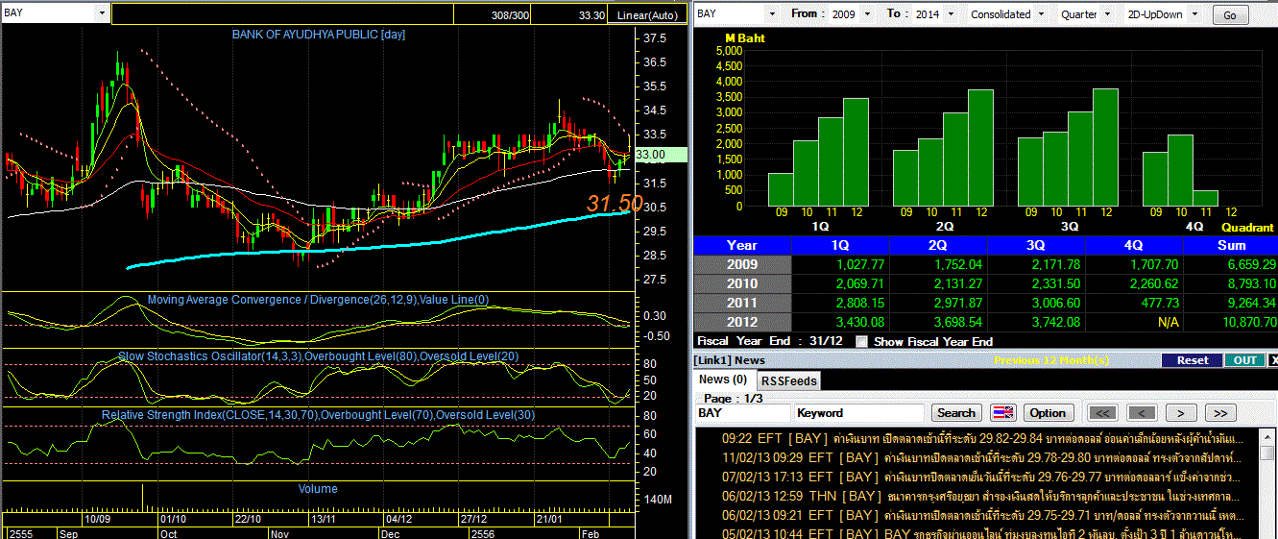The width and height of the screenshot is (1278, 539).
Task: Select the News (0) tab
Action: [723, 380]
